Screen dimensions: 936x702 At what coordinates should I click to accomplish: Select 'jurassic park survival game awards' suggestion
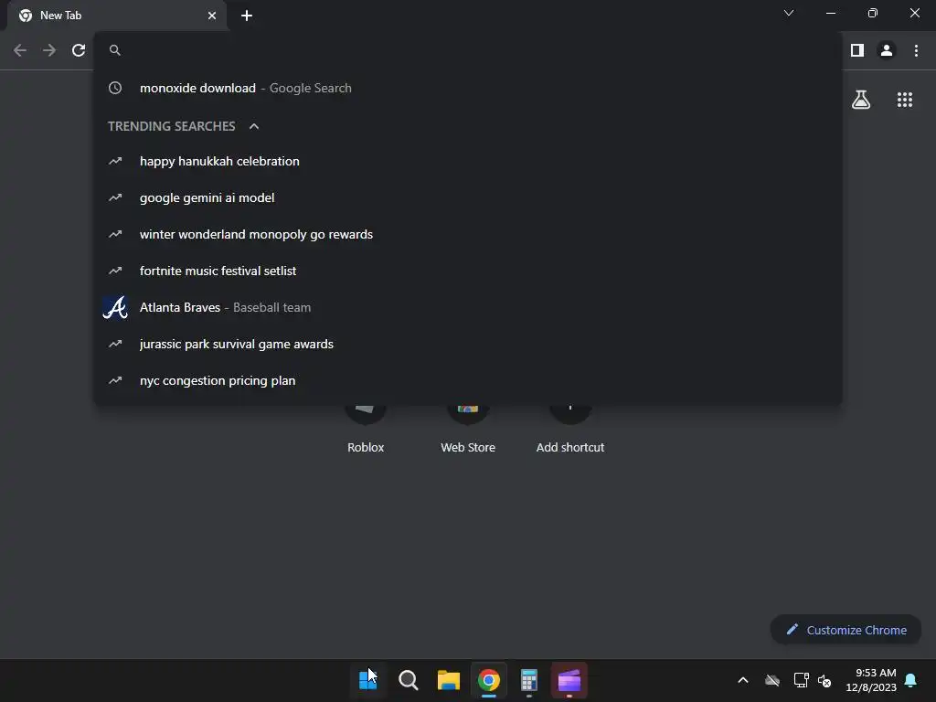468,344
